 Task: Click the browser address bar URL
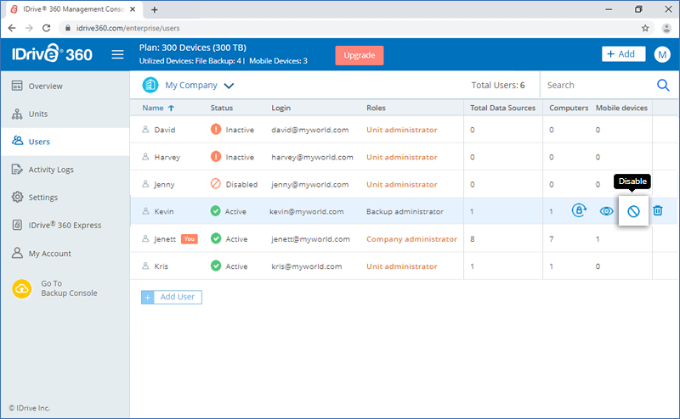(128, 28)
